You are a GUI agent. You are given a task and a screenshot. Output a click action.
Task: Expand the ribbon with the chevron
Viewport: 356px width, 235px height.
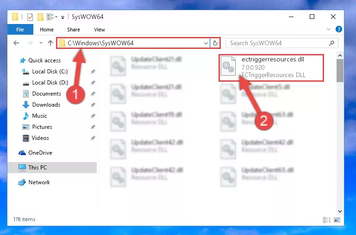[x=329, y=29]
